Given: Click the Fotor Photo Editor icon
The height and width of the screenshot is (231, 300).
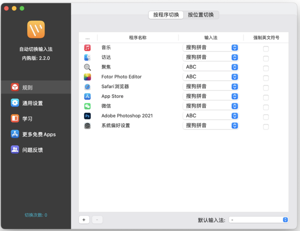Looking at the screenshot, I should coord(87,77).
